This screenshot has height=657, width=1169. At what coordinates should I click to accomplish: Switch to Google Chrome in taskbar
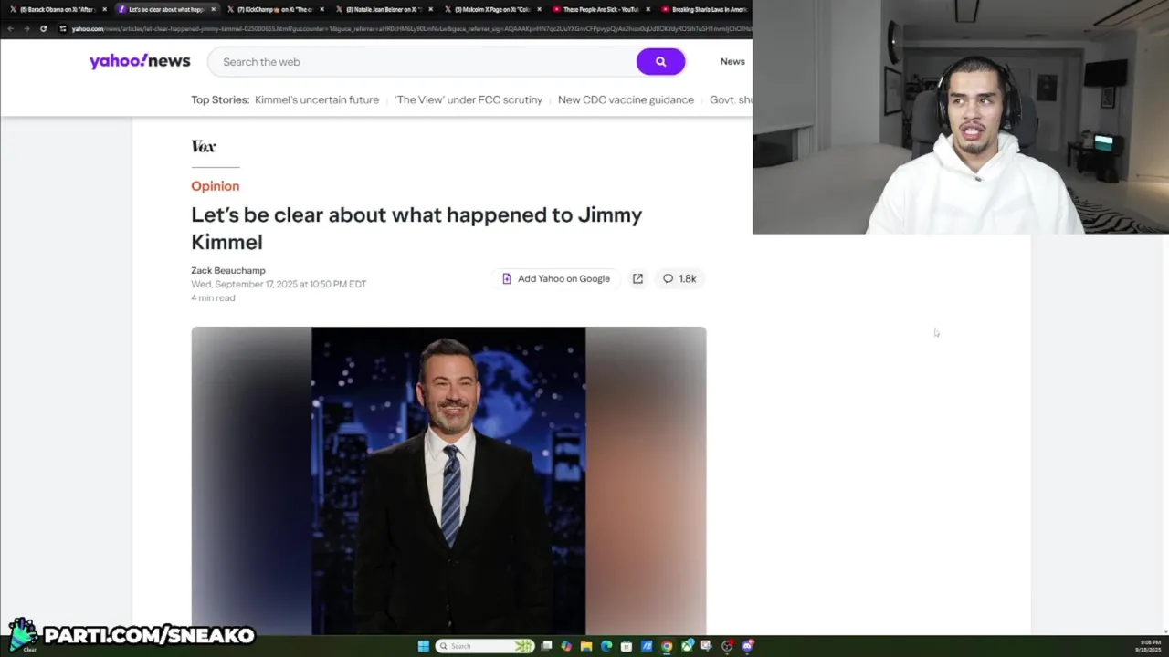[667, 646]
